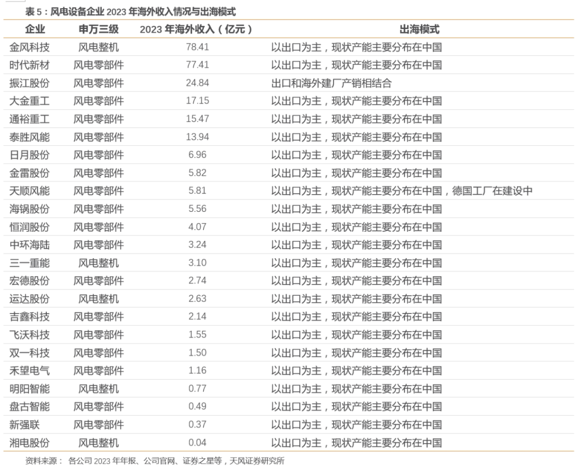The image size is (581, 470).
Task: Click the value '5.81'
Action: click(x=197, y=191)
